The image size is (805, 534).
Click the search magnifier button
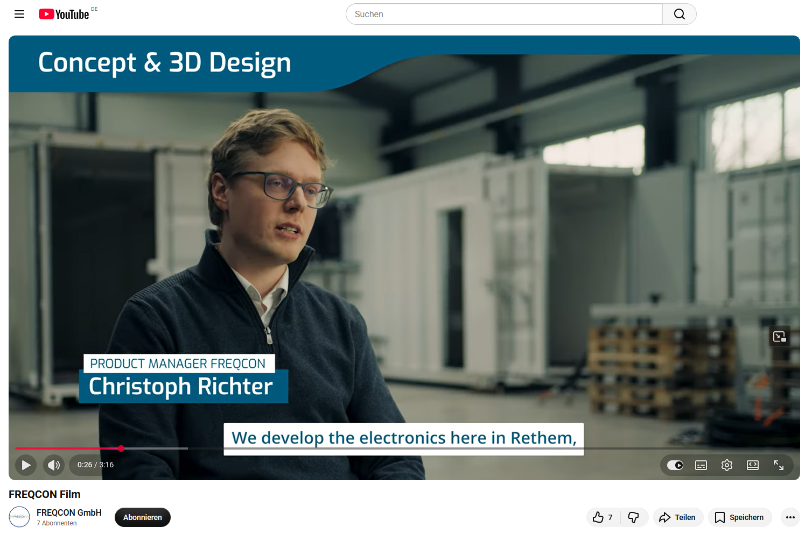click(x=679, y=14)
